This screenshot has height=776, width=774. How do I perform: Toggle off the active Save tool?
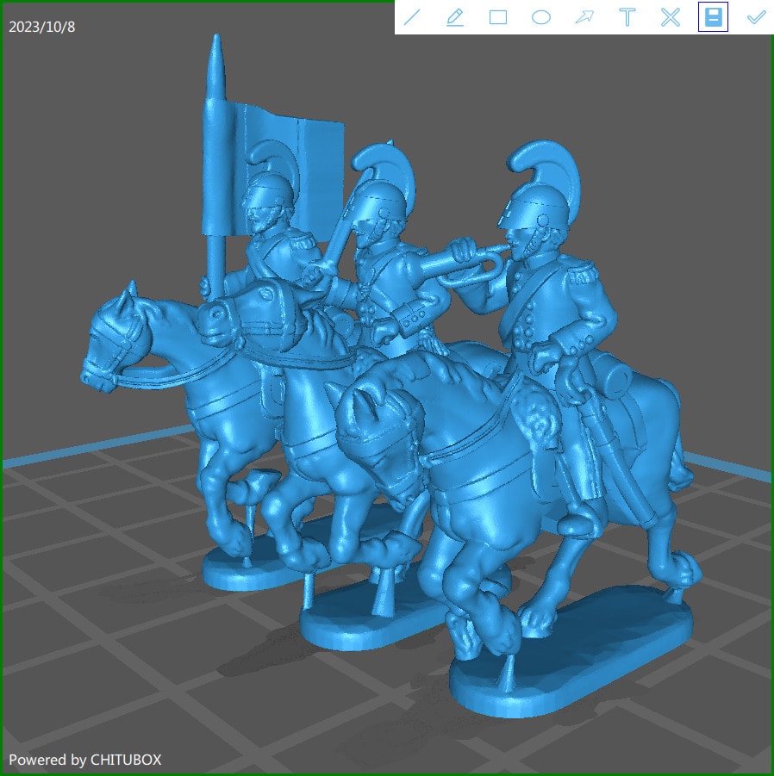(x=712, y=16)
